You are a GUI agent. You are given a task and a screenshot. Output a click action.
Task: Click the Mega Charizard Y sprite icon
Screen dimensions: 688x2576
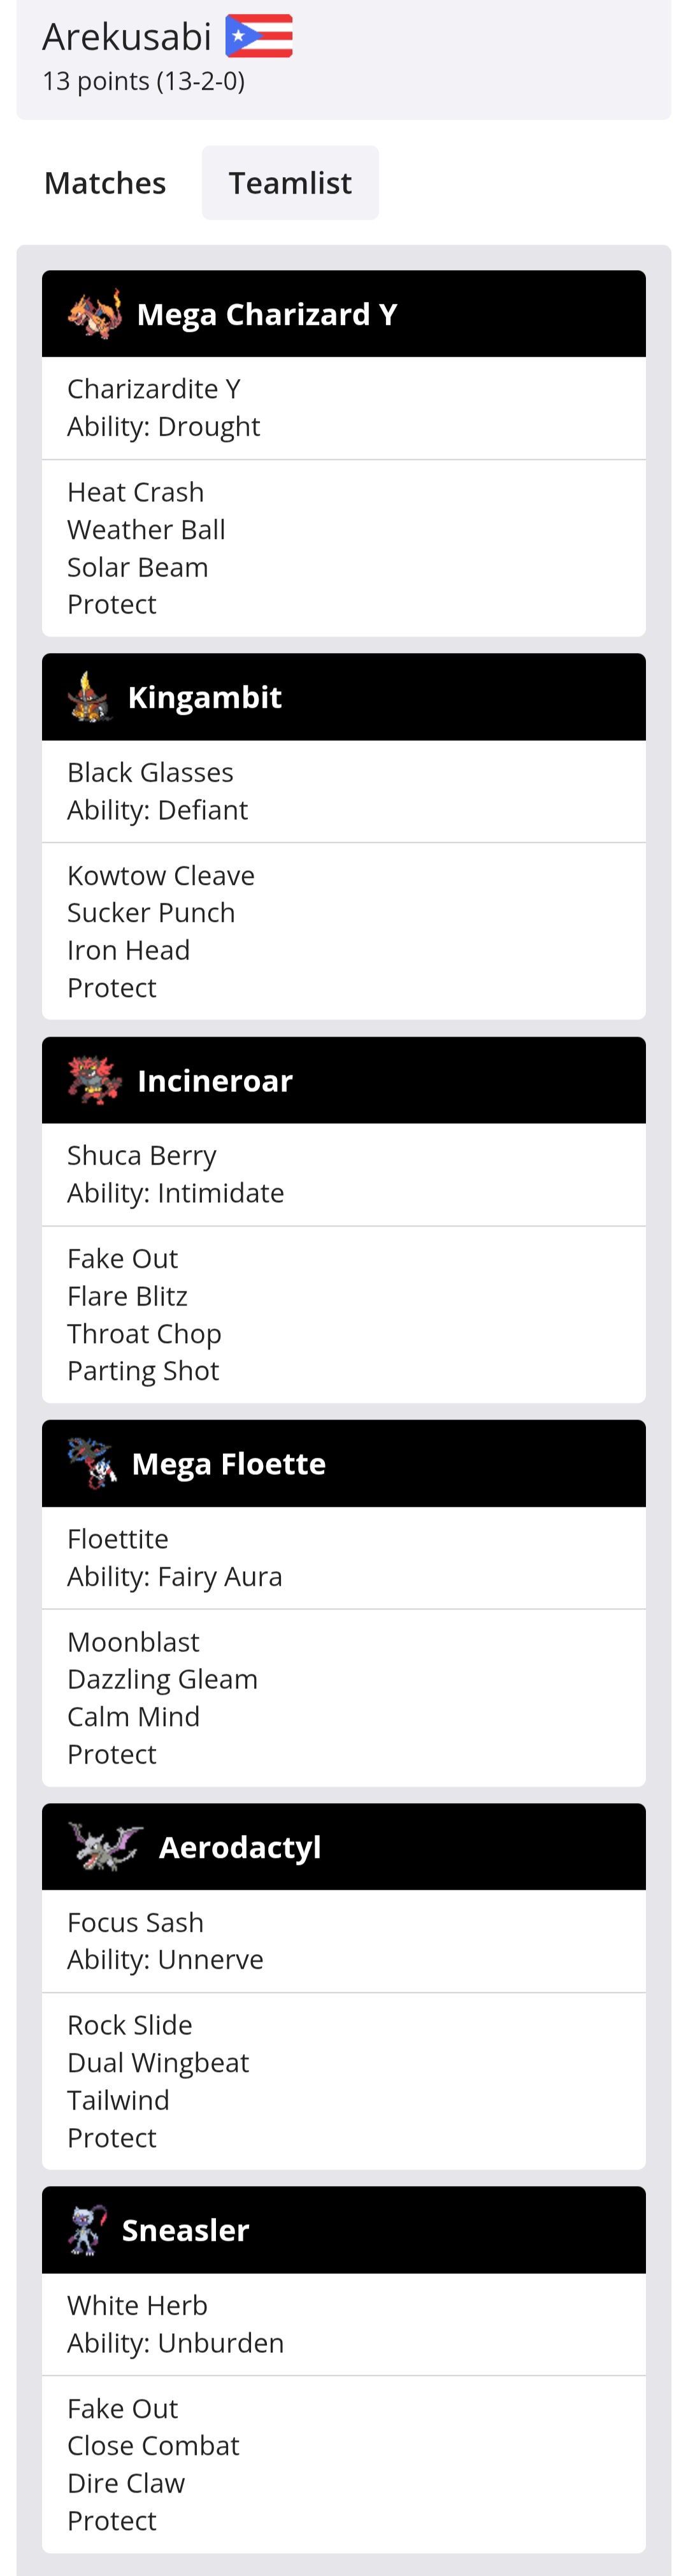coord(95,314)
